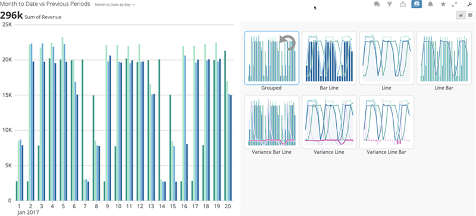Click the Variance Bar Line label text
Viewport: 476px width, 216px height.
(x=271, y=152)
